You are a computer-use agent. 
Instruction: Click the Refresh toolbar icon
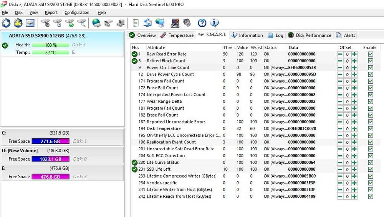(6, 23)
